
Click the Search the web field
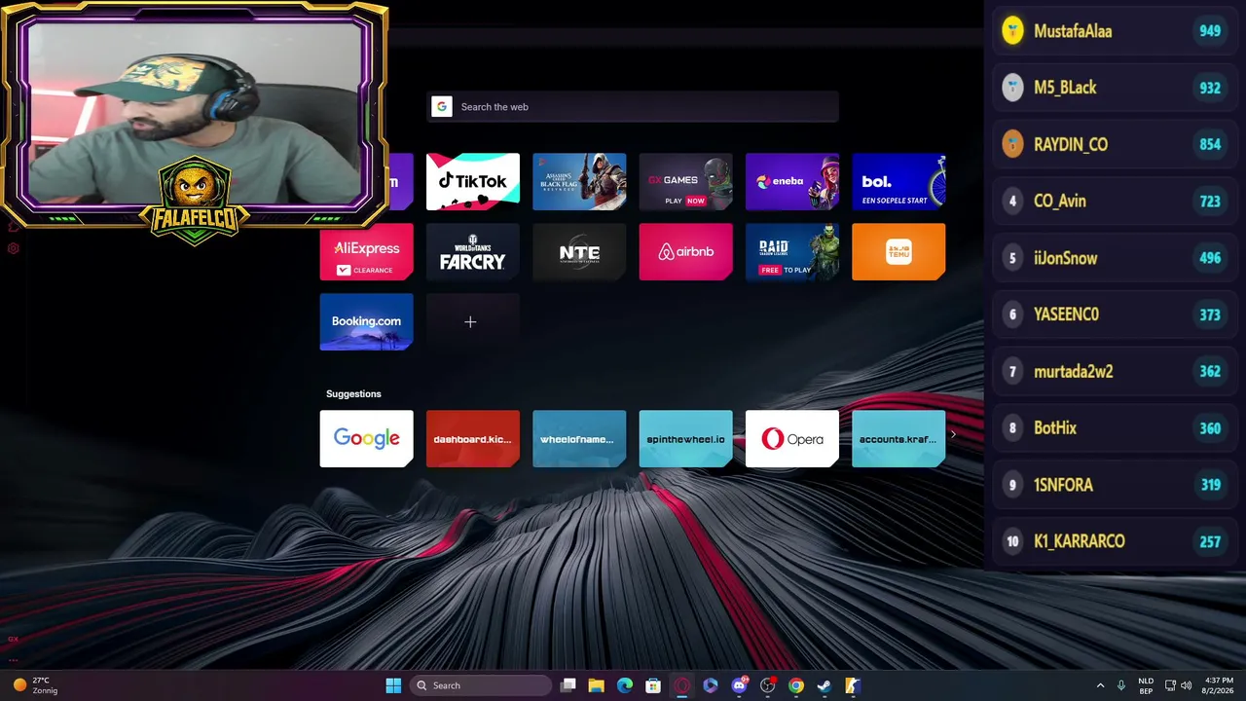(x=633, y=107)
